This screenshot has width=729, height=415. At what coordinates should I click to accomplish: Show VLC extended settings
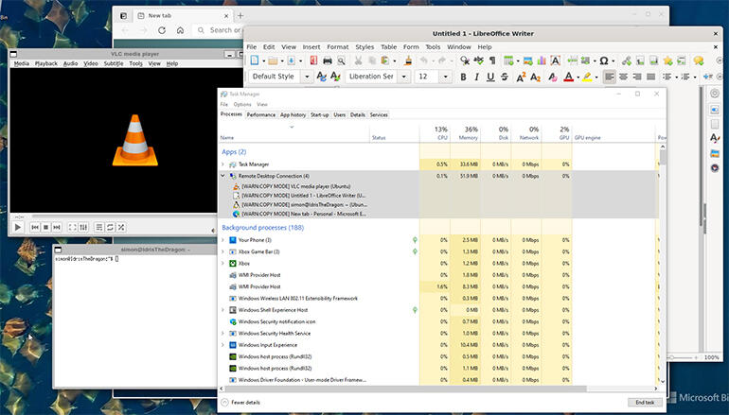click(x=83, y=227)
